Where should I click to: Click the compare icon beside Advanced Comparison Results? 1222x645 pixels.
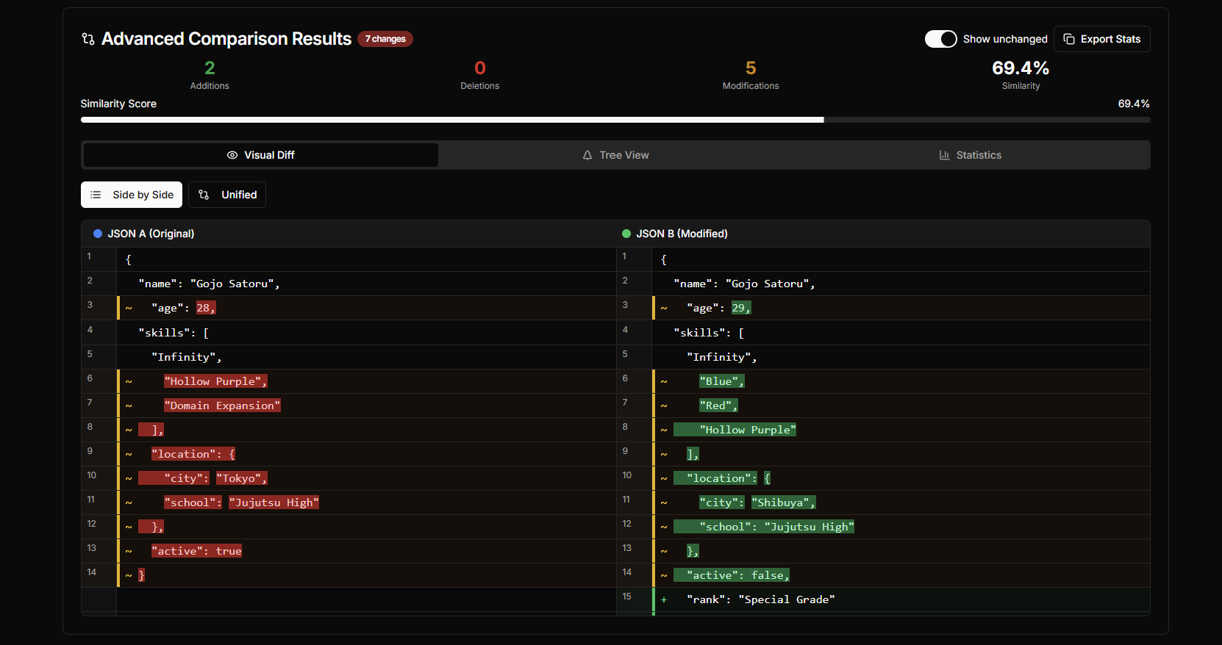pyautogui.click(x=88, y=39)
